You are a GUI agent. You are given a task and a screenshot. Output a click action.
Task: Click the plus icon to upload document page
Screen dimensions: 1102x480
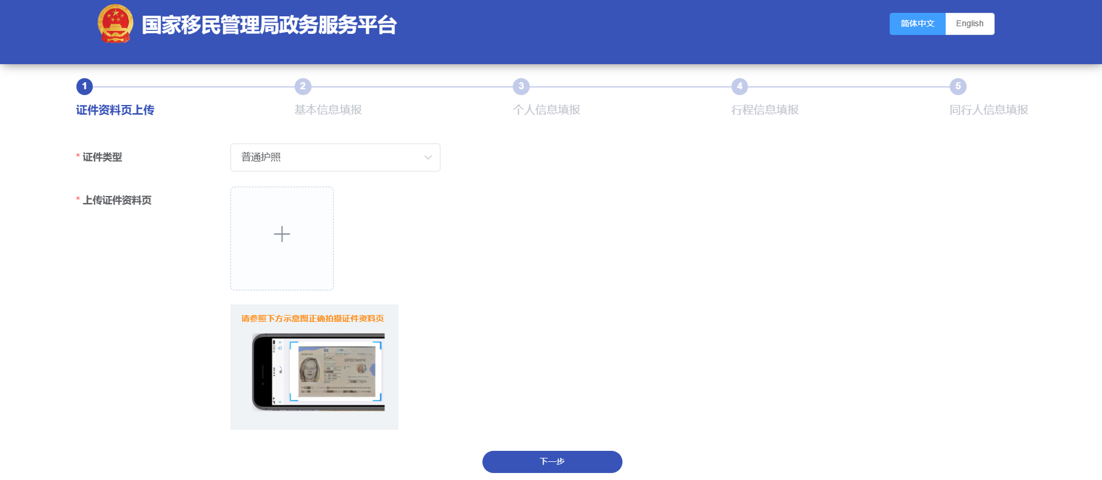point(282,234)
